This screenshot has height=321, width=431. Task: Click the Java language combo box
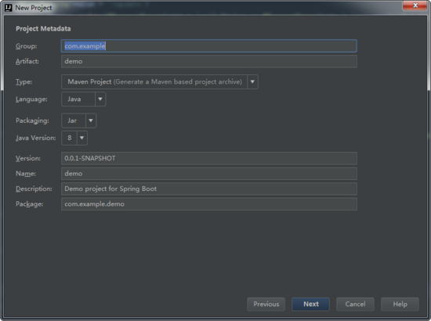(x=84, y=99)
